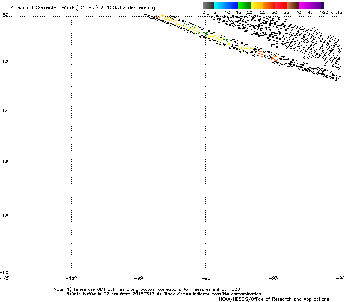Click the longitude label -102
The width and height of the screenshot is (344, 302).
(x=71, y=278)
